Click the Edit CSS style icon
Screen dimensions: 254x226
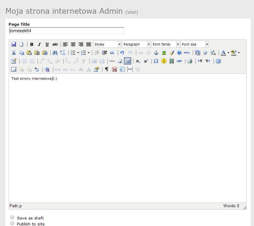pos(47,70)
